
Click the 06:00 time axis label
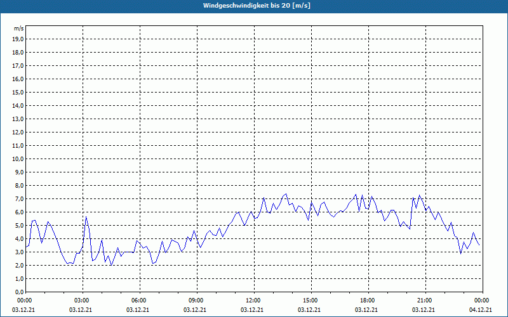point(140,301)
